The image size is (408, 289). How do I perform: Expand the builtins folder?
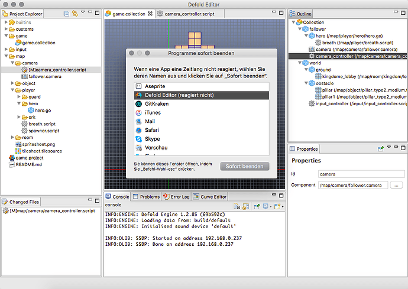pyautogui.click(x=6, y=21)
